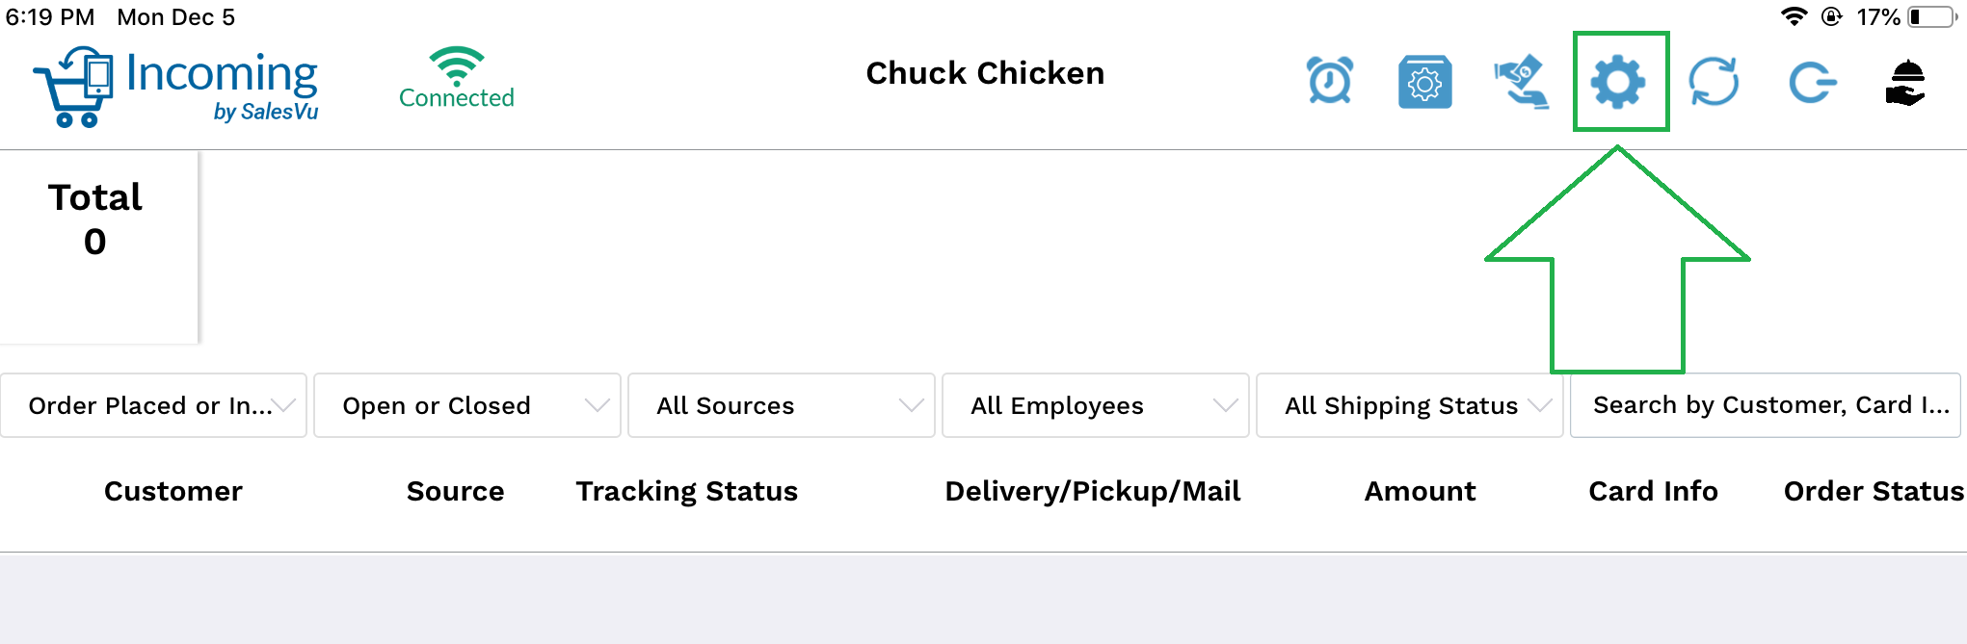
Task: Click the green Connected wifi icon
Action: pyautogui.click(x=457, y=78)
